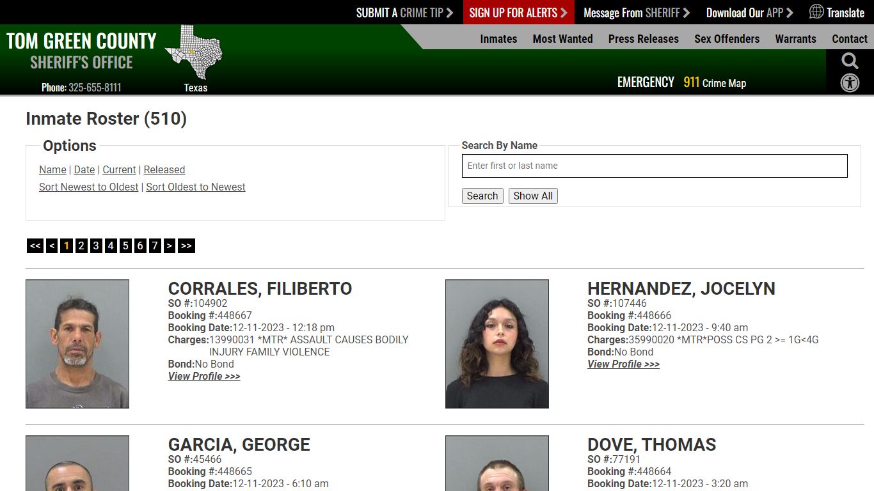
Task: Open Hernandez, Jocelyn mugshot thumbnail
Action: 497,344
